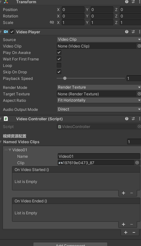Remove element from Named Video Clips list
Image resolution: width=141 pixels, height=246 pixels.
coord(134,232)
